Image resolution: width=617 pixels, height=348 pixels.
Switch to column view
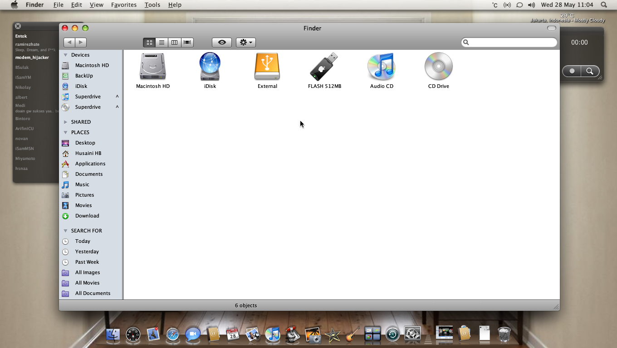click(174, 43)
